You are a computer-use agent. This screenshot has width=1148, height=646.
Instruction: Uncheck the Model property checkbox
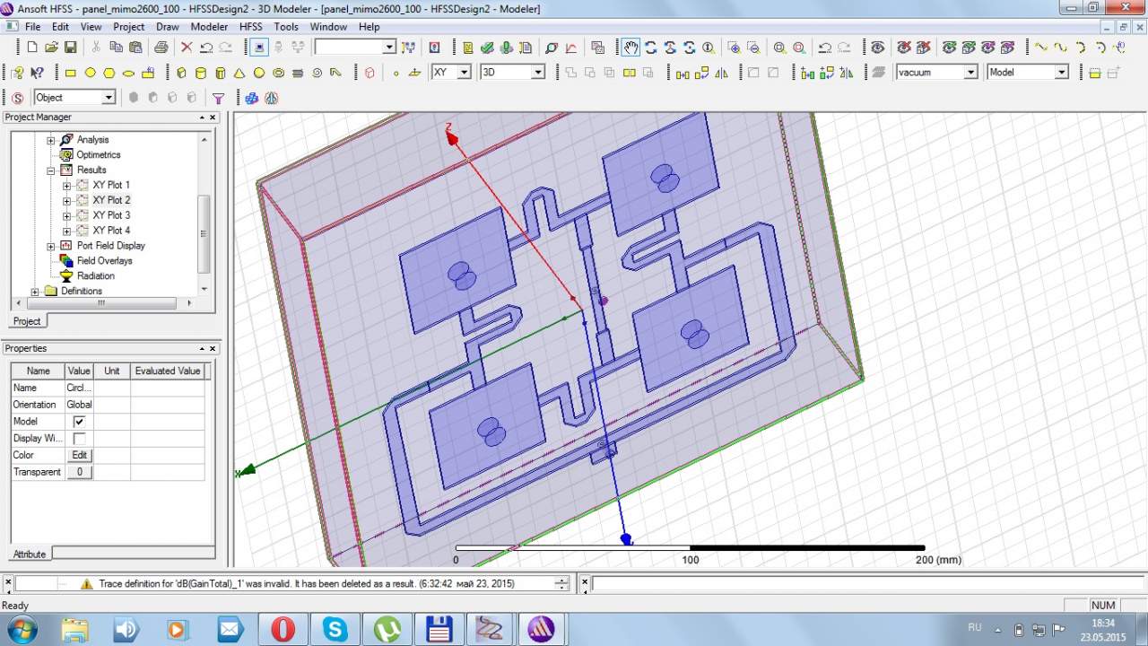coord(79,422)
